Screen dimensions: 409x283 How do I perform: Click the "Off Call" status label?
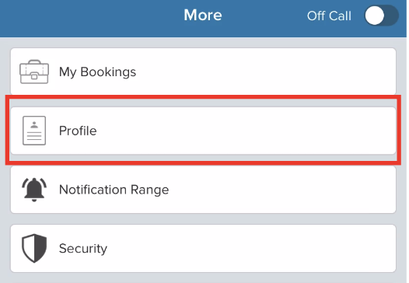[329, 16]
